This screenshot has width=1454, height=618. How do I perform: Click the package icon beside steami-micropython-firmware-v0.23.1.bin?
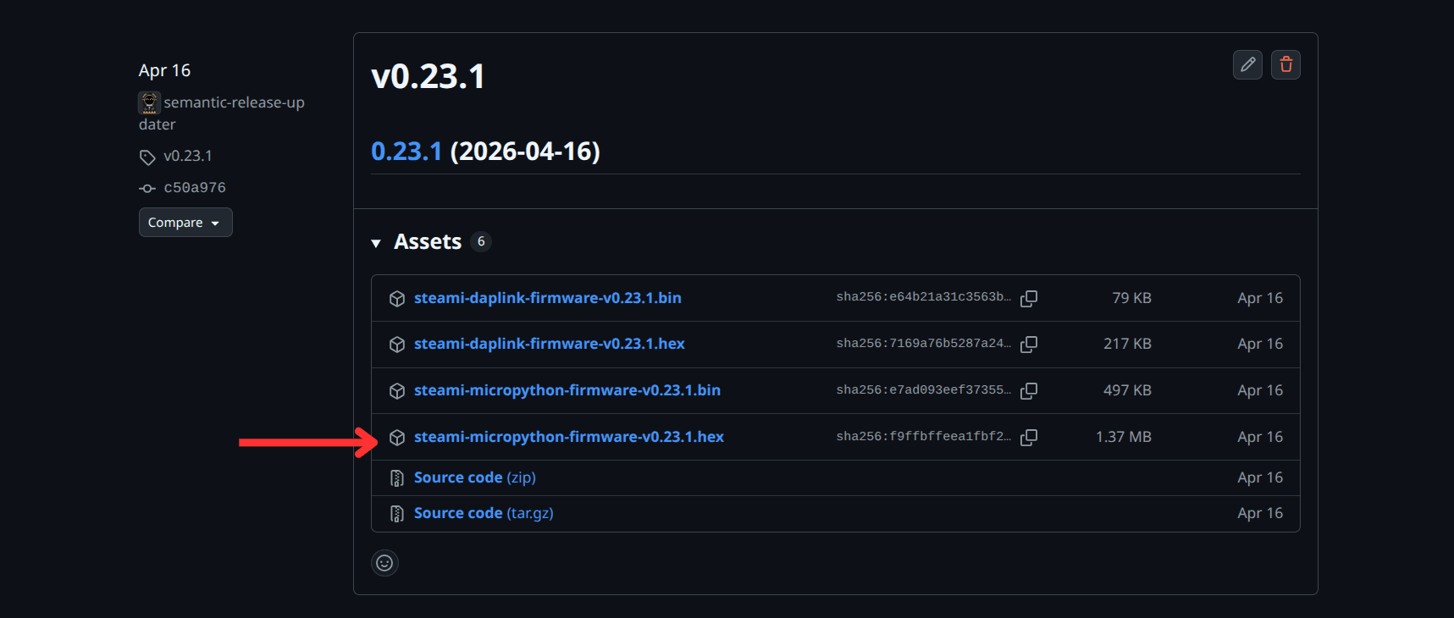click(396, 390)
